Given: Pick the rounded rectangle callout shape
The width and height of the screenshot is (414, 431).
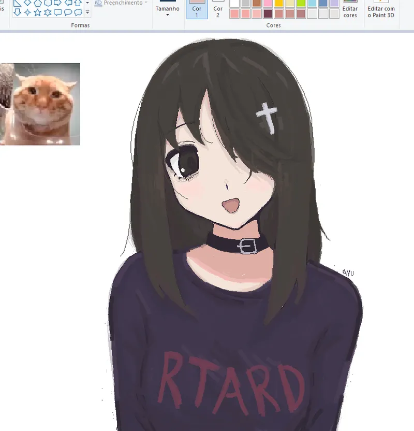Looking at the screenshot, I should pos(58,12).
